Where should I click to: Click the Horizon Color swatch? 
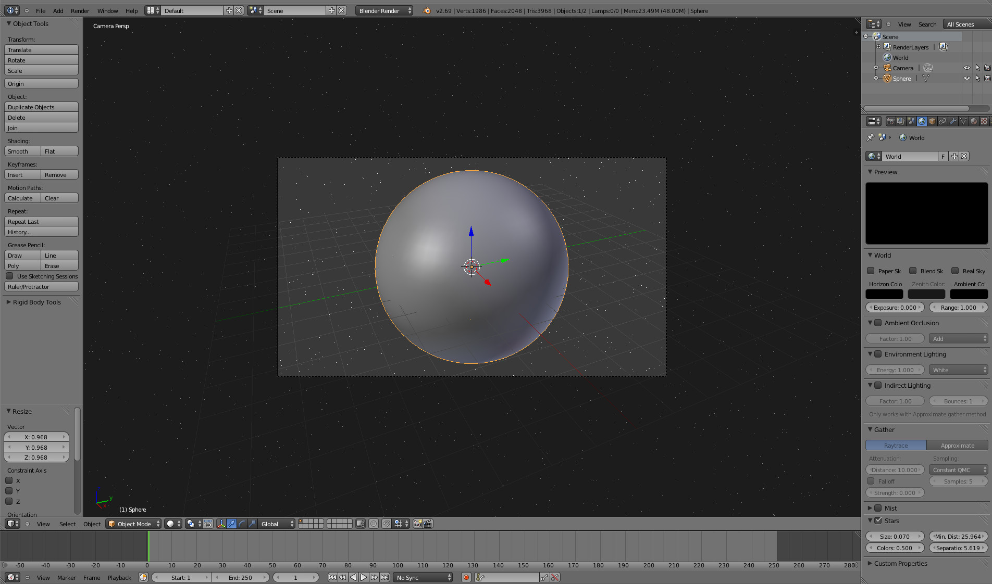[x=884, y=294]
